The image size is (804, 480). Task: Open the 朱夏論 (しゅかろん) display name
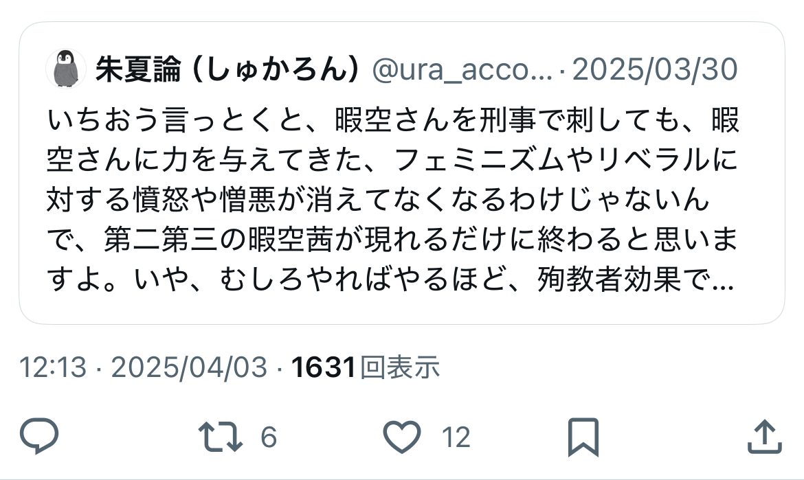tap(227, 69)
